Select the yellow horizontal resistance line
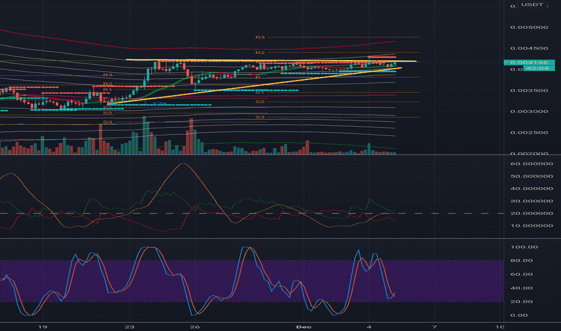Screen dimensions: 561x331 click(271, 60)
